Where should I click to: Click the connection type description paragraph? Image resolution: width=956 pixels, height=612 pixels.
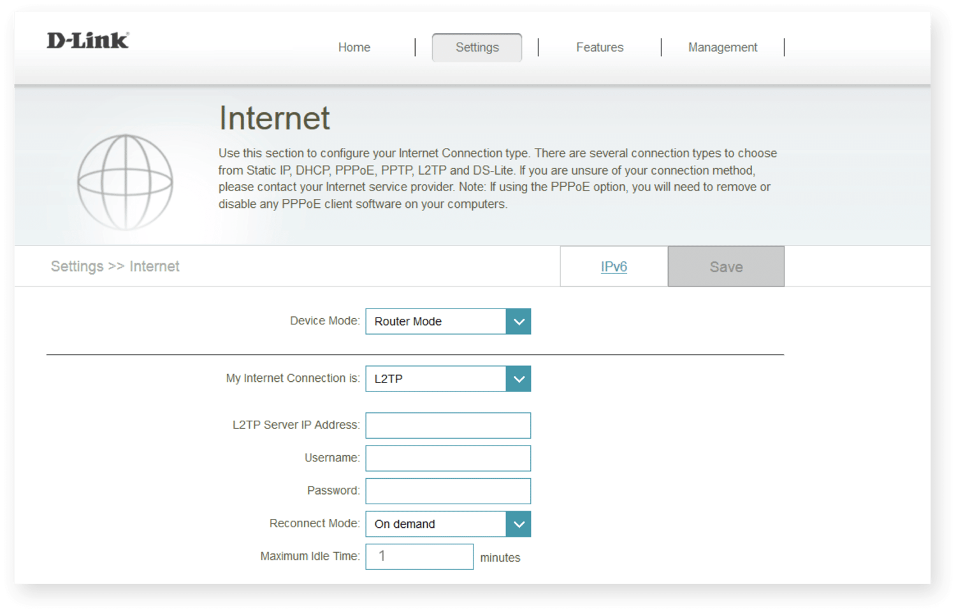(x=497, y=178)
